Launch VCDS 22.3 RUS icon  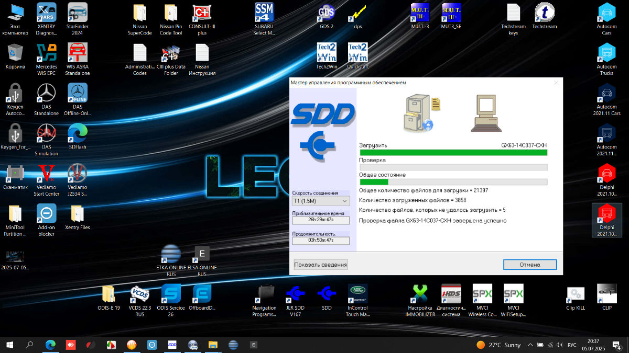[x=139, y=300]
